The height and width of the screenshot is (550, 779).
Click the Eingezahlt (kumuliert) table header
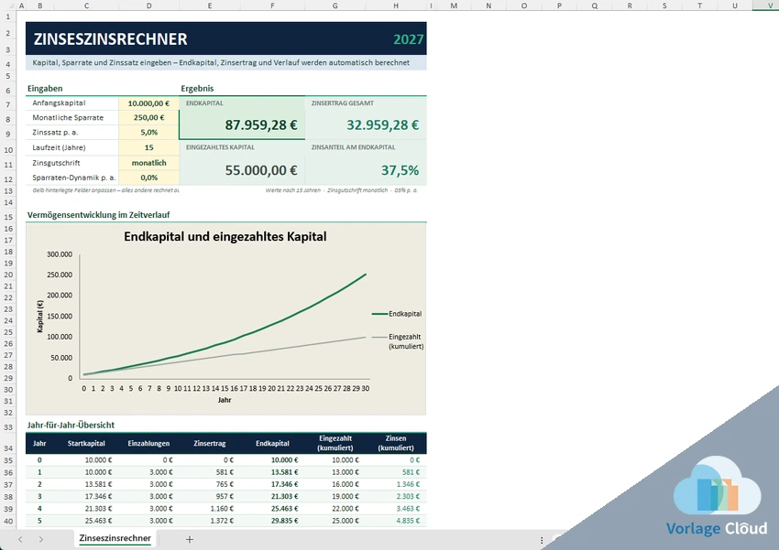[335, 443]
